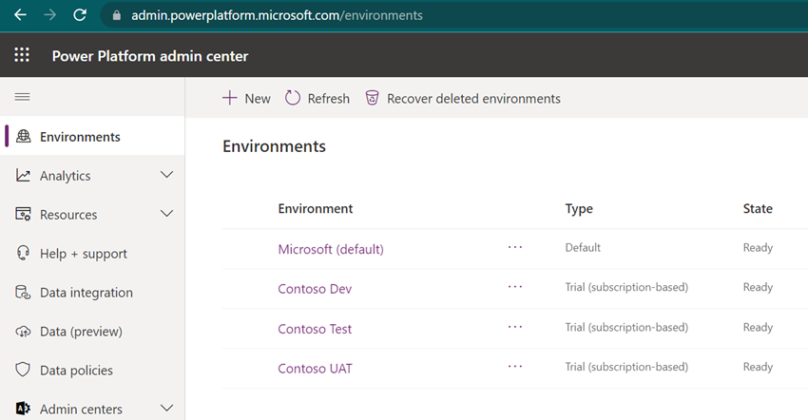Open Recover deleted environments
This screenshot has height=420, width=808.
(463, 98)
